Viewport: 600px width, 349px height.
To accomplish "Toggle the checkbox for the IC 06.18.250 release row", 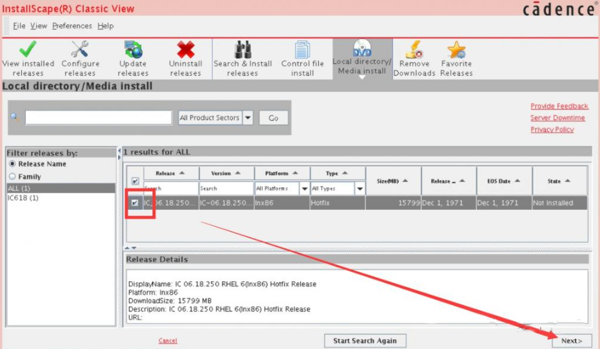I will [x=135, y=203].
